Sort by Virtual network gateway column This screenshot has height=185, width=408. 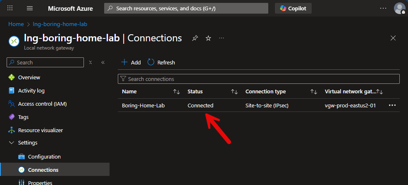coord(351,91)
